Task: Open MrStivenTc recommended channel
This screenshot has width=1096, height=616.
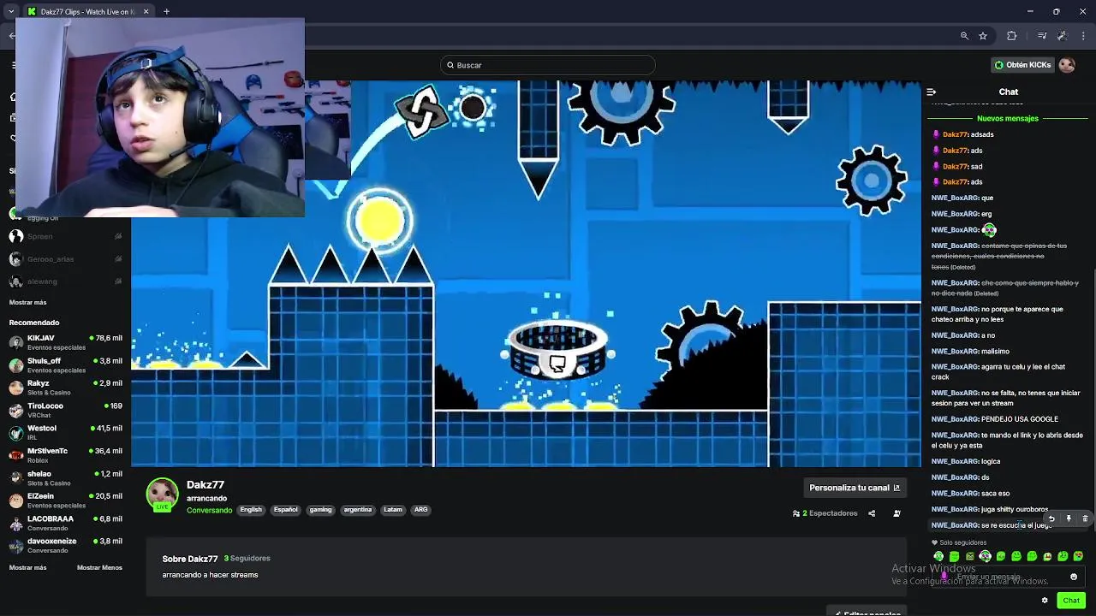Action: [x=65, y=455]
